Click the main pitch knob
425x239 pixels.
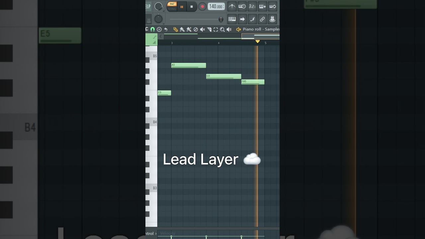pos(159,19)
